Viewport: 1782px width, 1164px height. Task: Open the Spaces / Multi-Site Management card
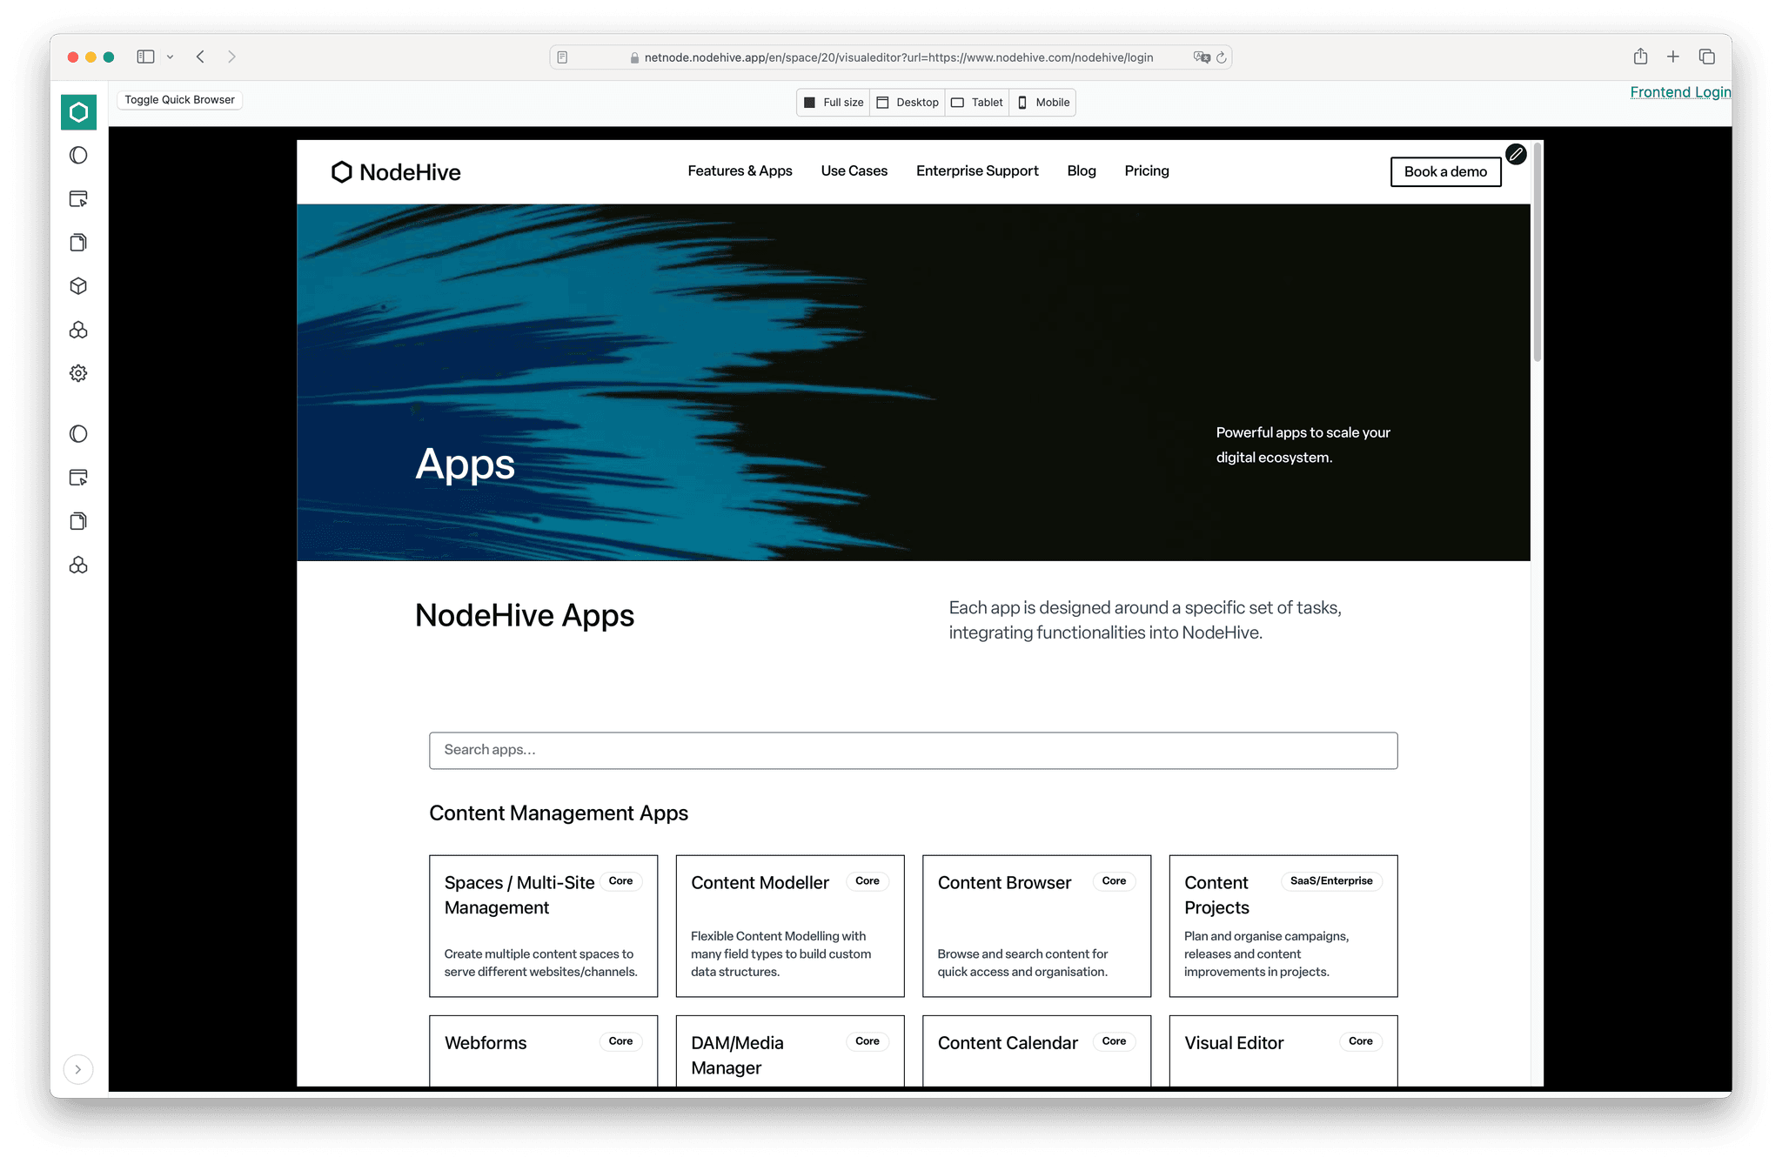(x=543, y=927)
